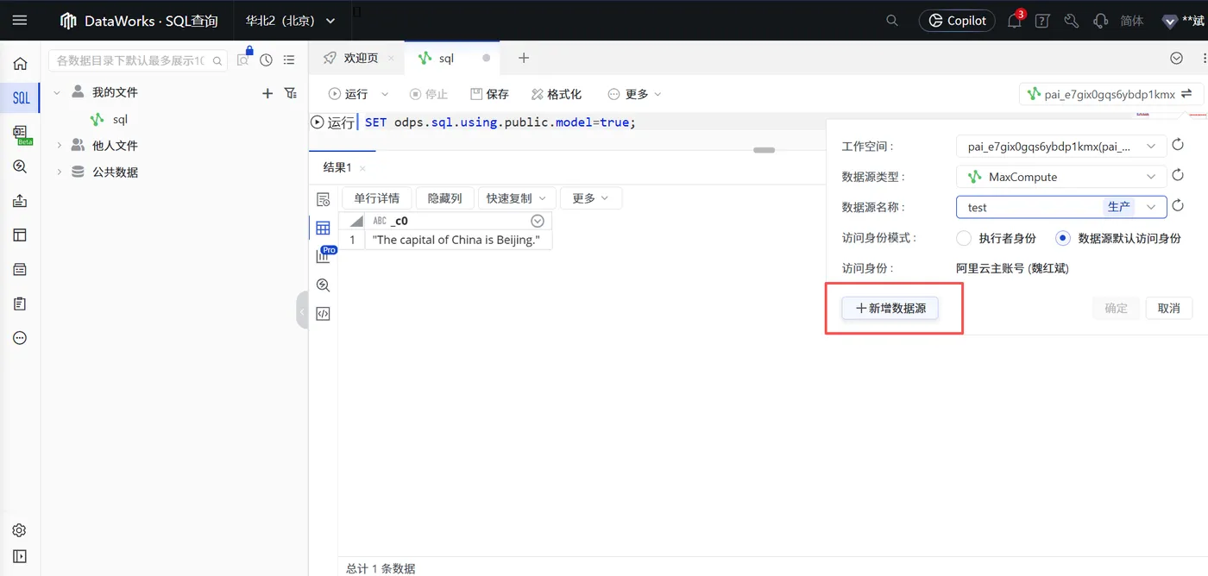Open the wrench tools icon
1208x576 pixels.
(x=1072, y=21)
